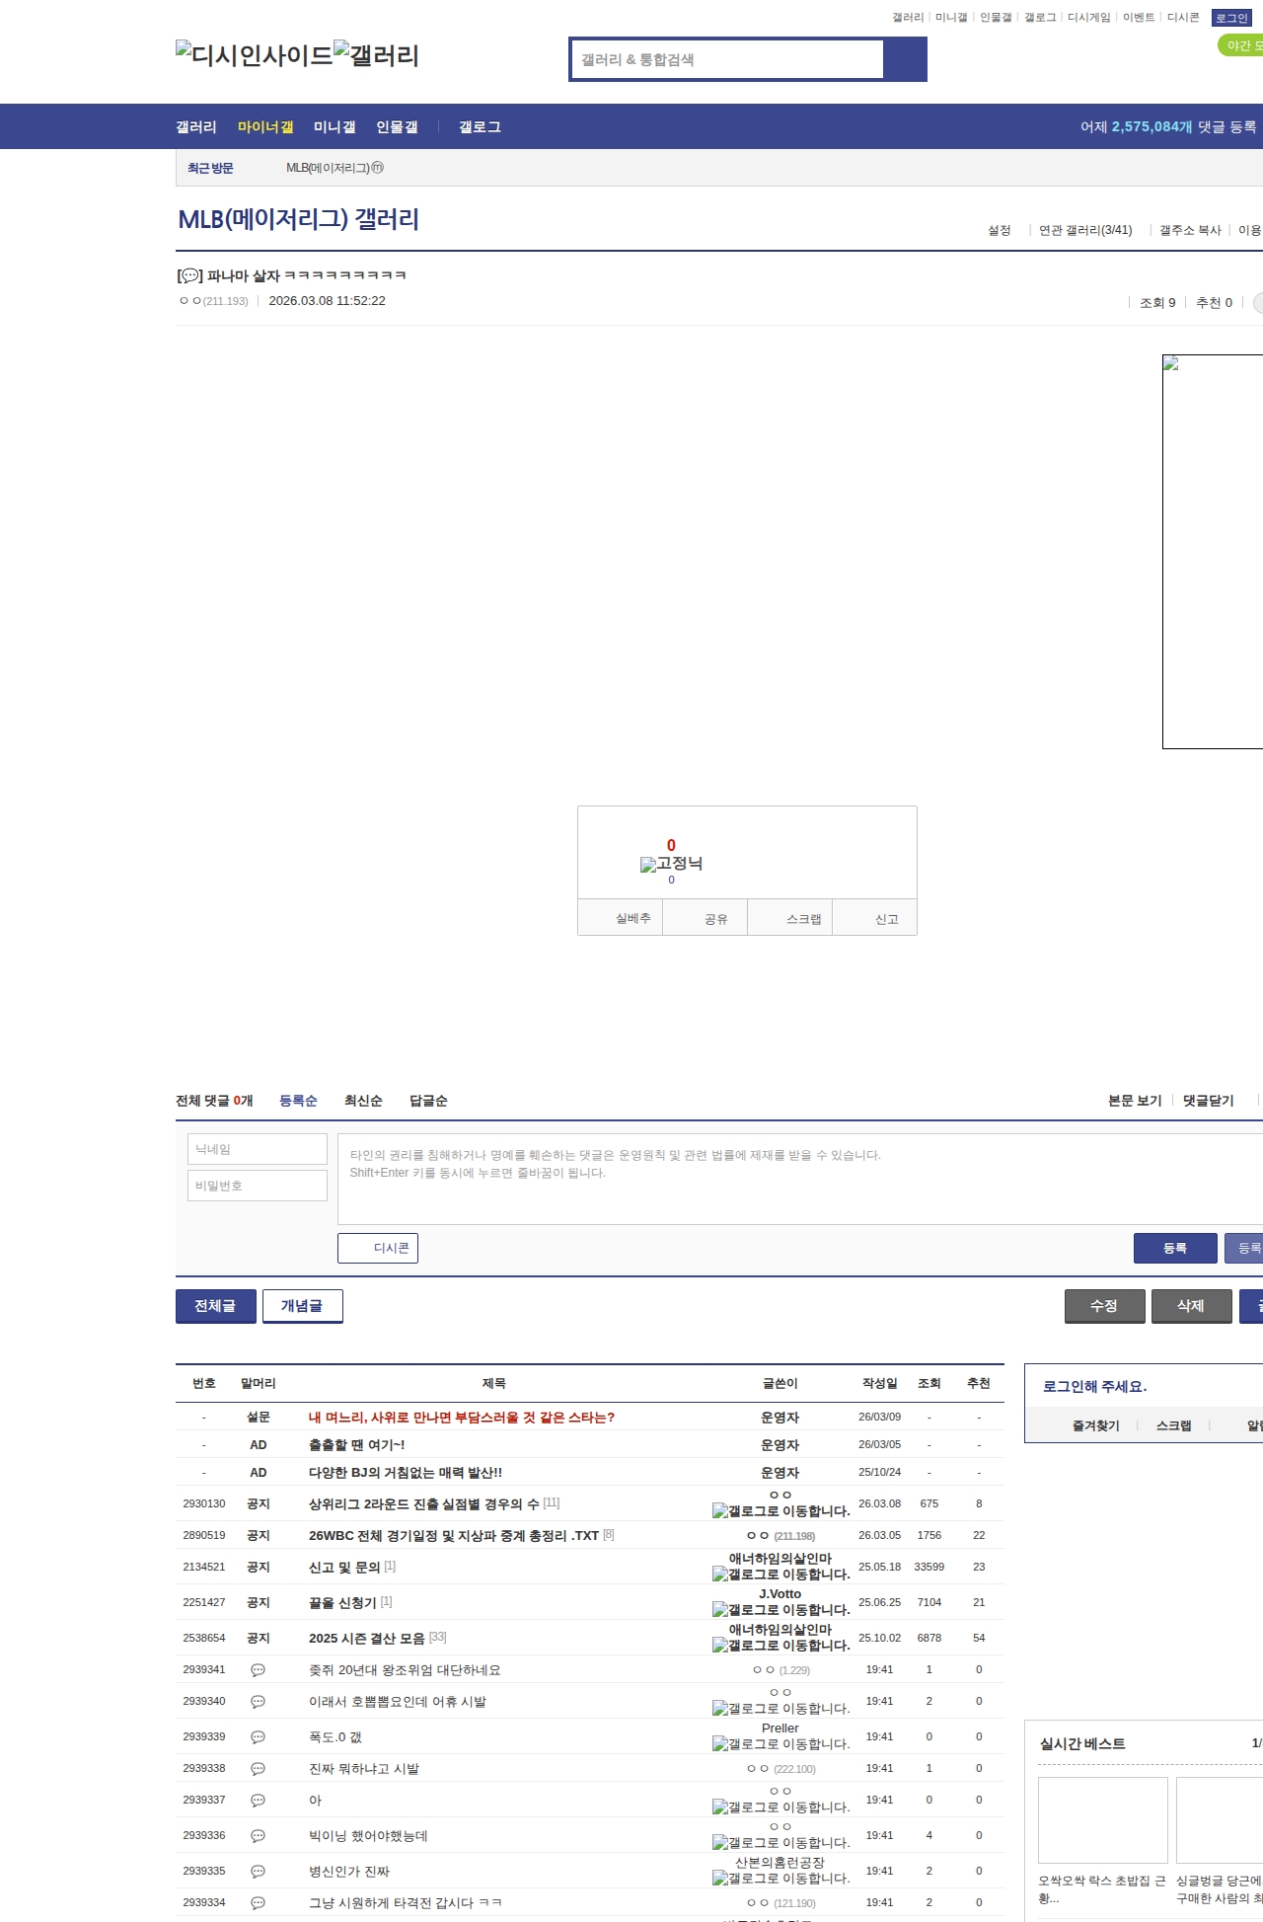Open the post 그냥 시원하게 타격전 갑시다 ㅋㅋ

point(406,1902)
